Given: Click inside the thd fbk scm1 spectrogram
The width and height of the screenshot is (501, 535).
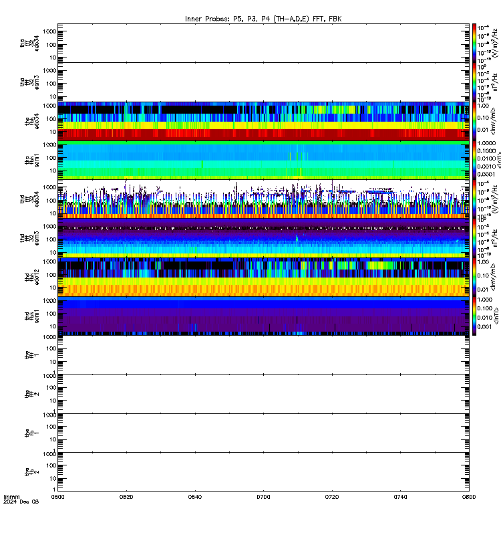Looking at the screenshot, I should point(263,316).
